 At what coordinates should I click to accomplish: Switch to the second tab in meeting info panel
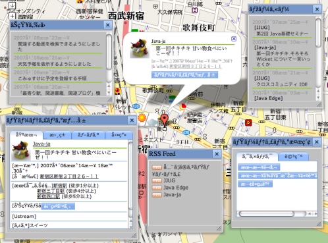tap(57, 135)
